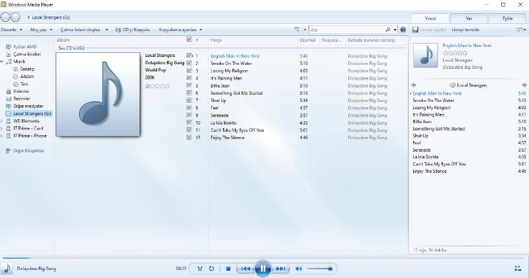Select Sanatçı under Müzik

(27, 69)
